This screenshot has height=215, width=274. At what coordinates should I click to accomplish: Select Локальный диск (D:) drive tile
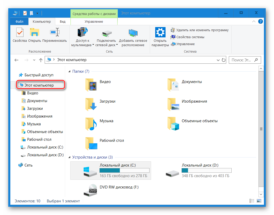point(198,171)
